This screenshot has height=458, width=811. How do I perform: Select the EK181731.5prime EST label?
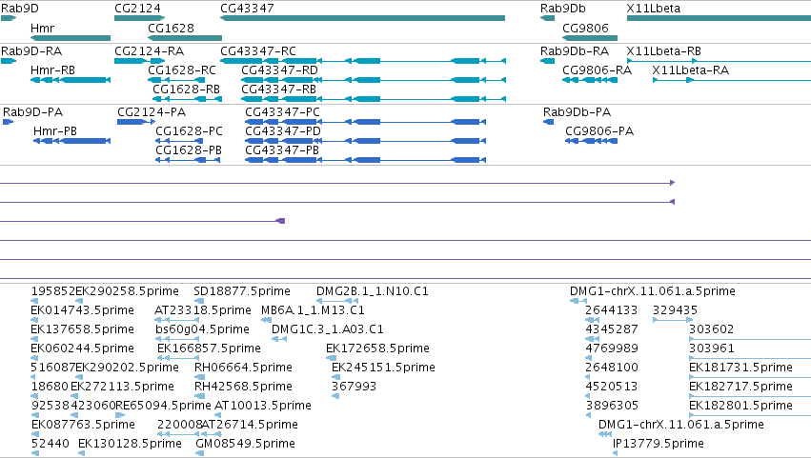[x=740, y=368]
